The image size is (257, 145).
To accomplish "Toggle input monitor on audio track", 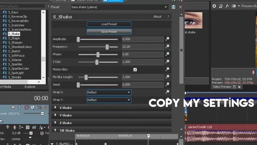I will [21, 127].
